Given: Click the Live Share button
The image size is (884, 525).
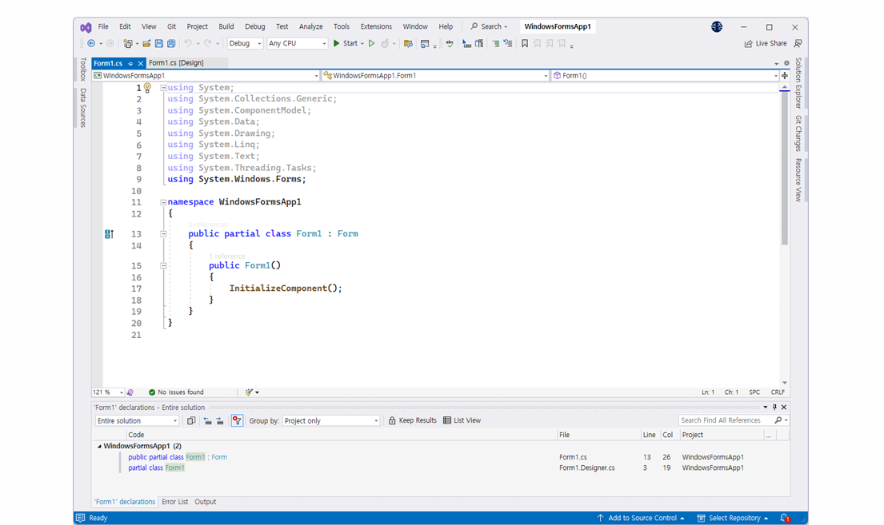Looking at the screenshot, I should (x=766, y=43).
